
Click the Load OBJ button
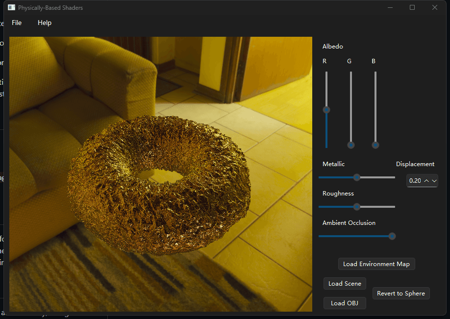coord(345,303)
